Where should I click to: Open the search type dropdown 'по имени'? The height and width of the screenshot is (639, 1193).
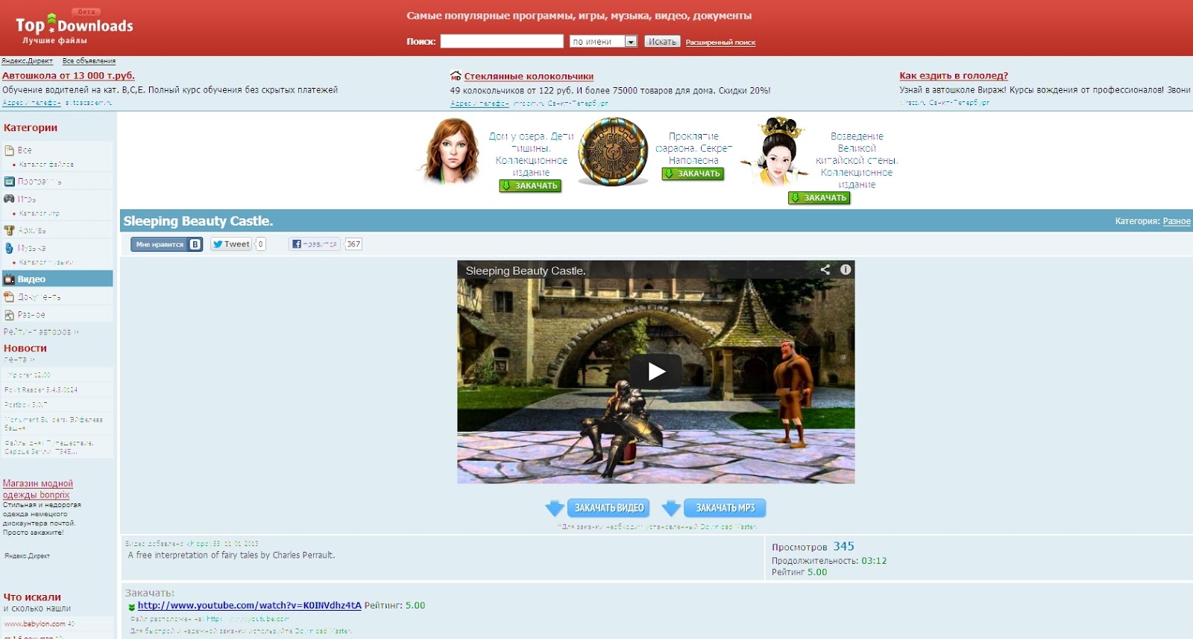(x=603, y=42)
